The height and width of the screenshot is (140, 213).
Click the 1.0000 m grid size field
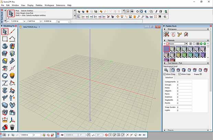point(26,135)
